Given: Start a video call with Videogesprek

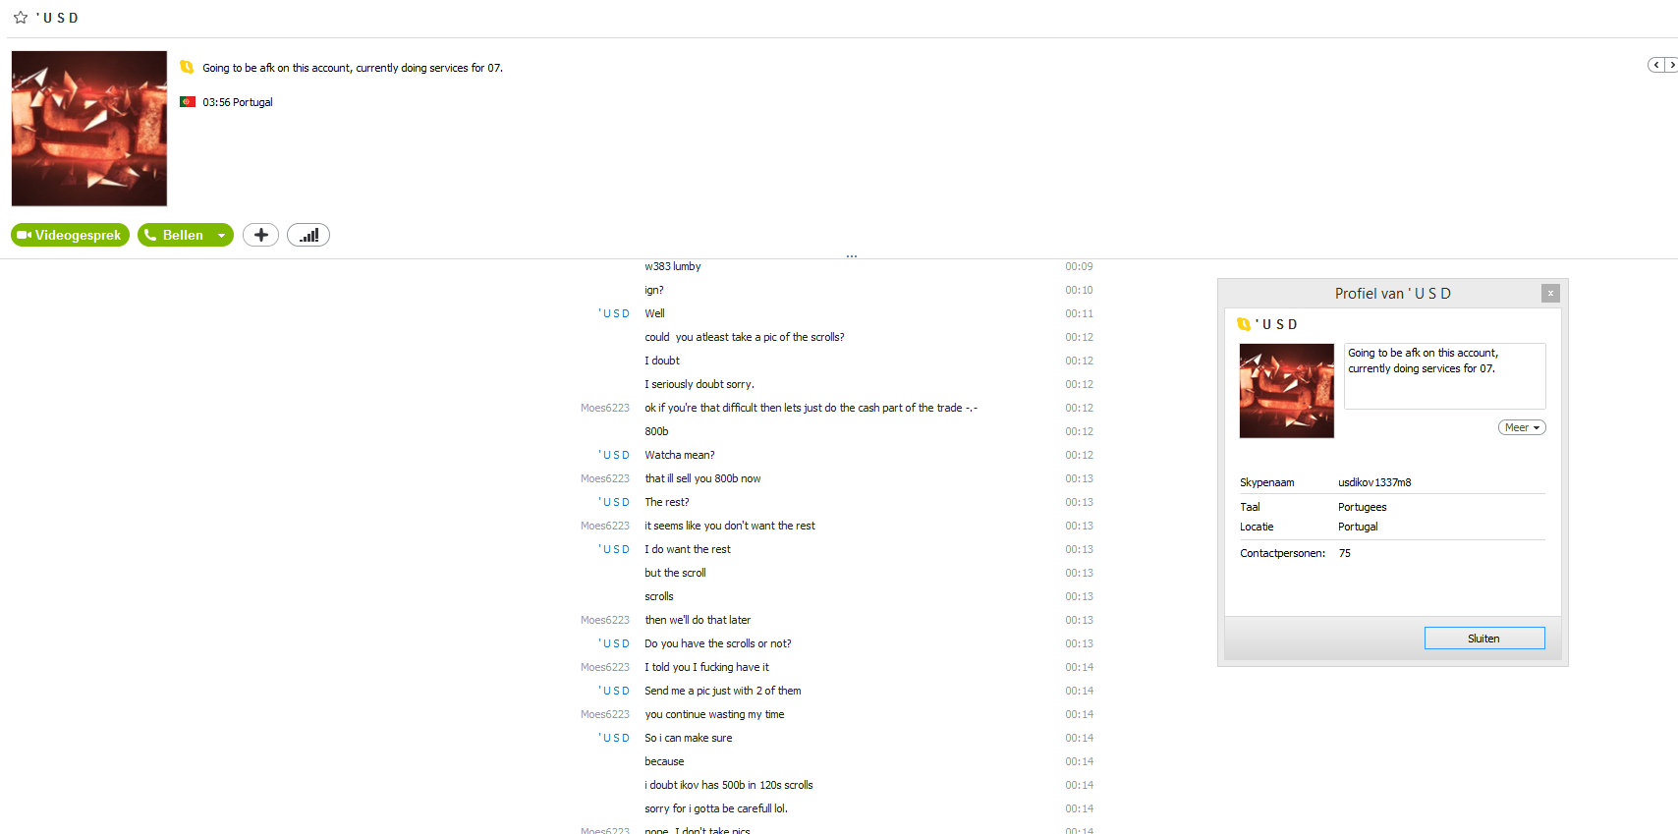Looking at the screenshot, I should pos(70,235).
